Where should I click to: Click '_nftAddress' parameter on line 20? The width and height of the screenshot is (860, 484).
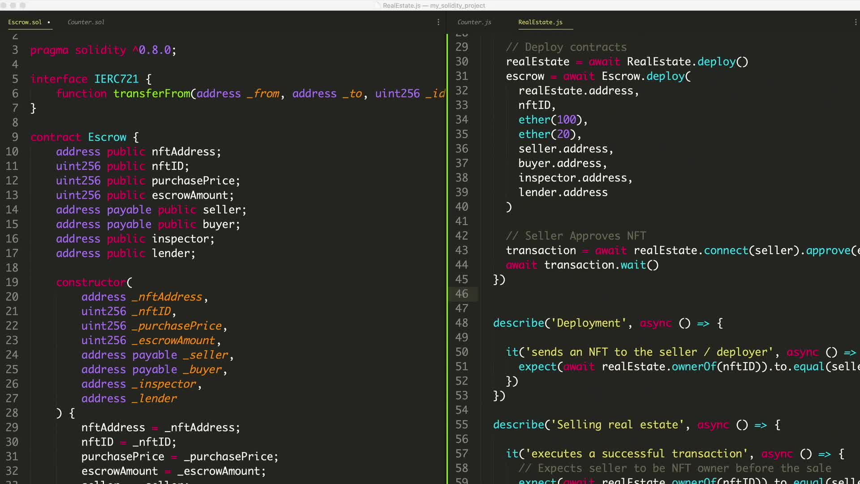pos(167,297)
